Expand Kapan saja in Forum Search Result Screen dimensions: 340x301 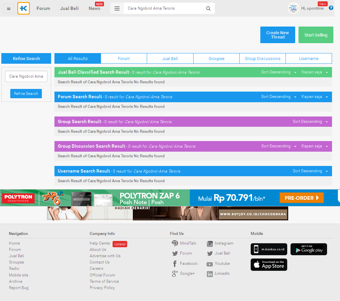pos(314,97)
